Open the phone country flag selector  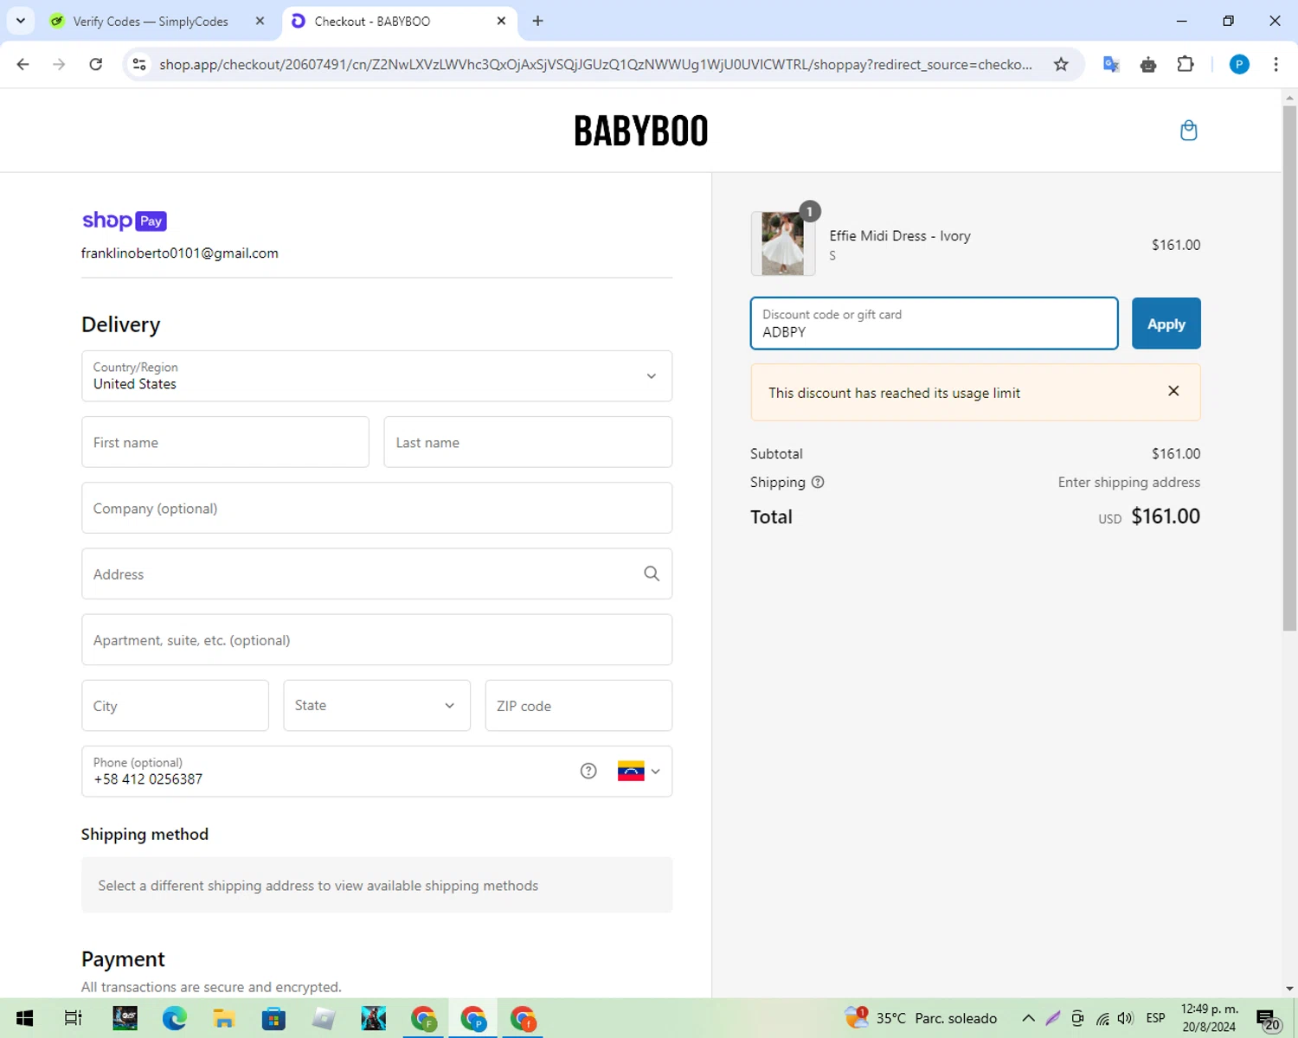click(x=639, y=771)
